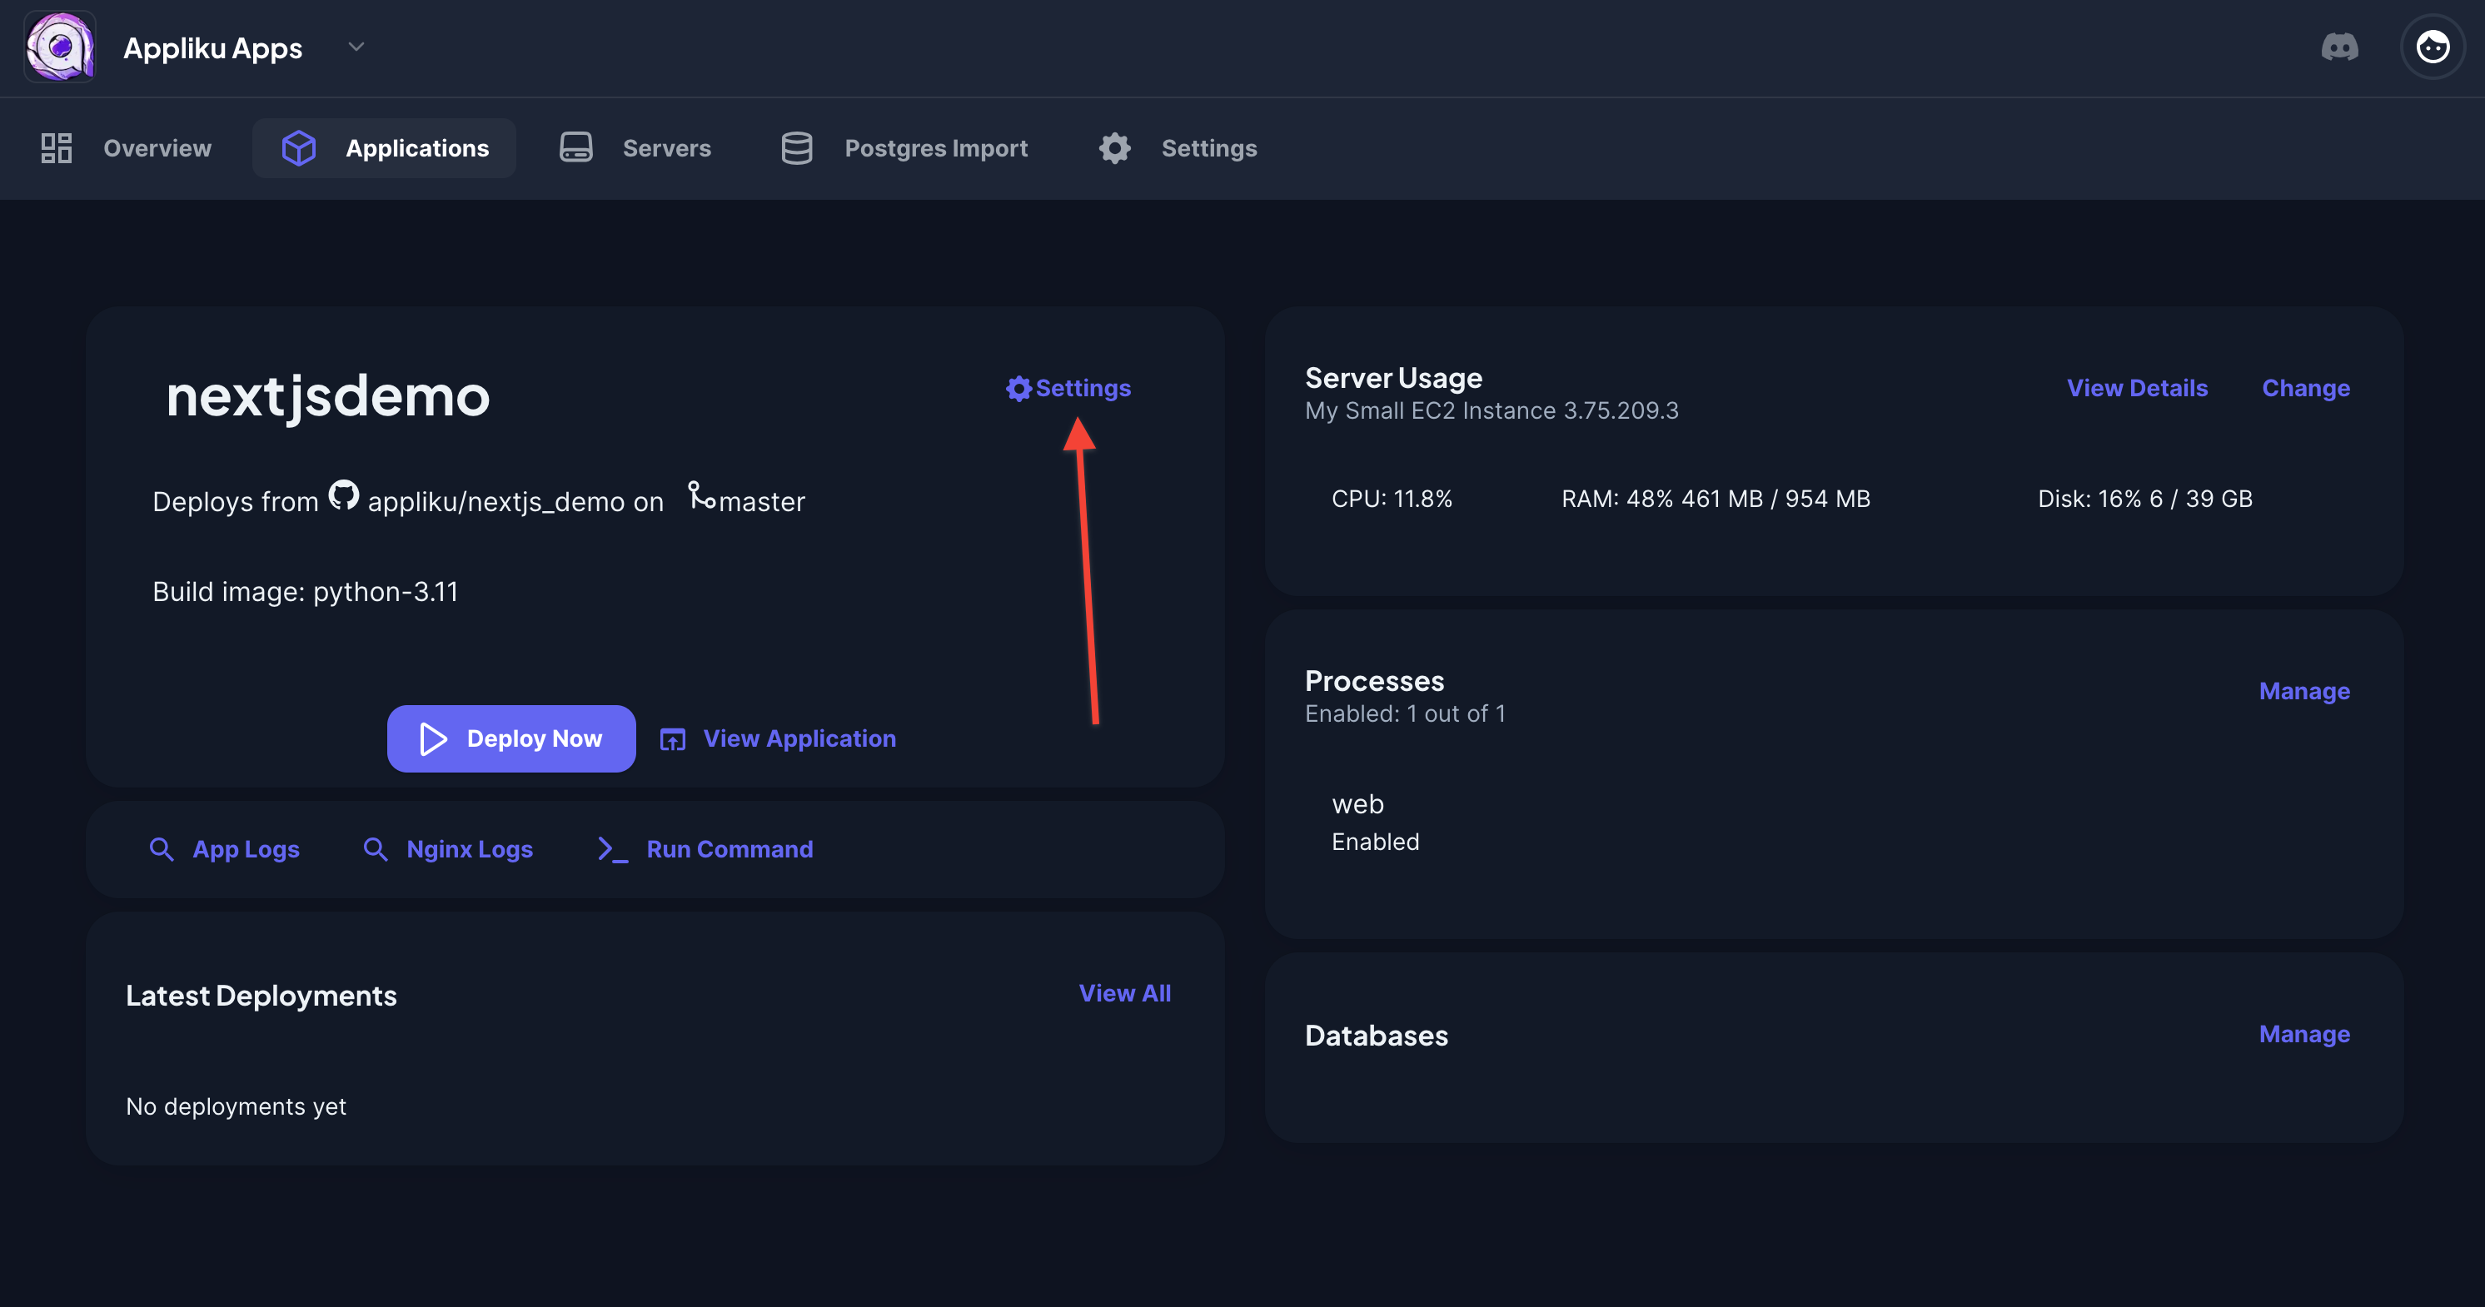This screenshot has width=2485, height=1307.
Task: Click the appliku/nextjs_demo repository text
Action: point(496,502)
